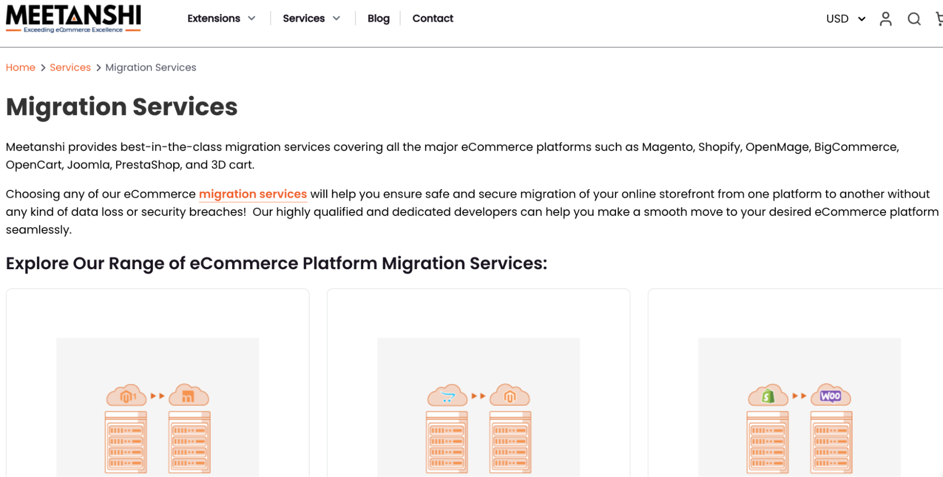Open the shopping cart icon
The width and height of the screenshot is (943, 477).
click(939, 19)
